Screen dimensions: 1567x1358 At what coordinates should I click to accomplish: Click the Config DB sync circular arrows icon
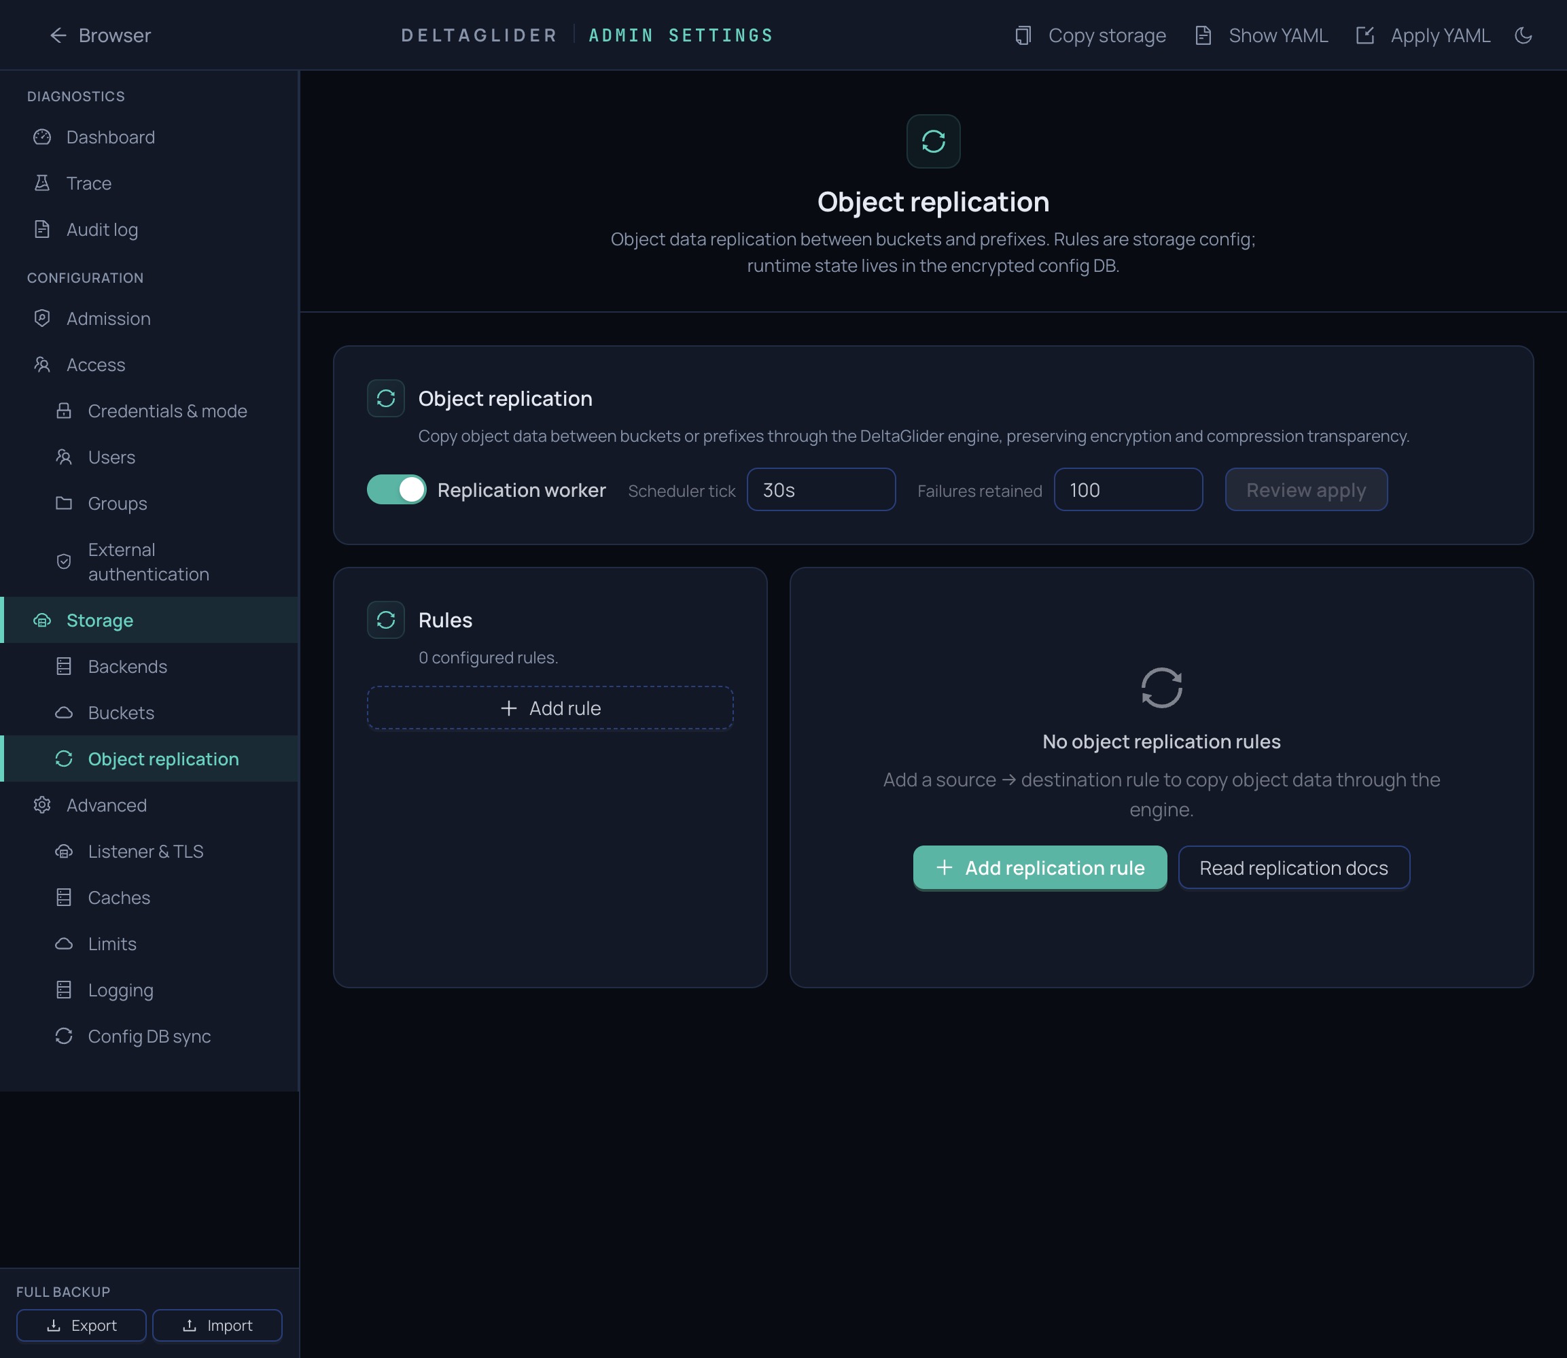point(65,1036)
